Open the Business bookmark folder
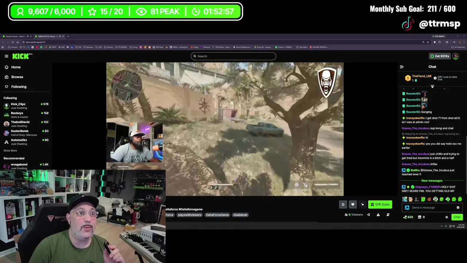Viewport: 467px width, 263px height. coord(89,47)
